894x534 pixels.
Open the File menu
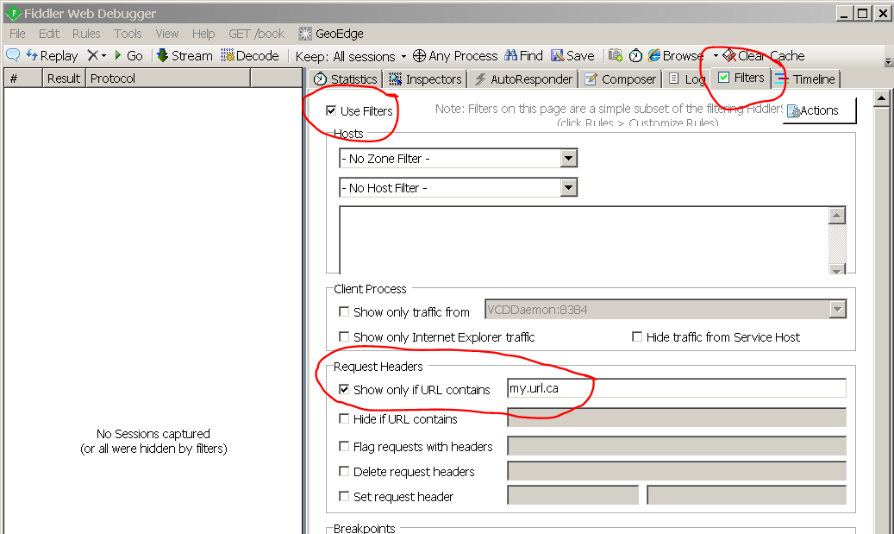pyautogui.click(x=17, y=34)
